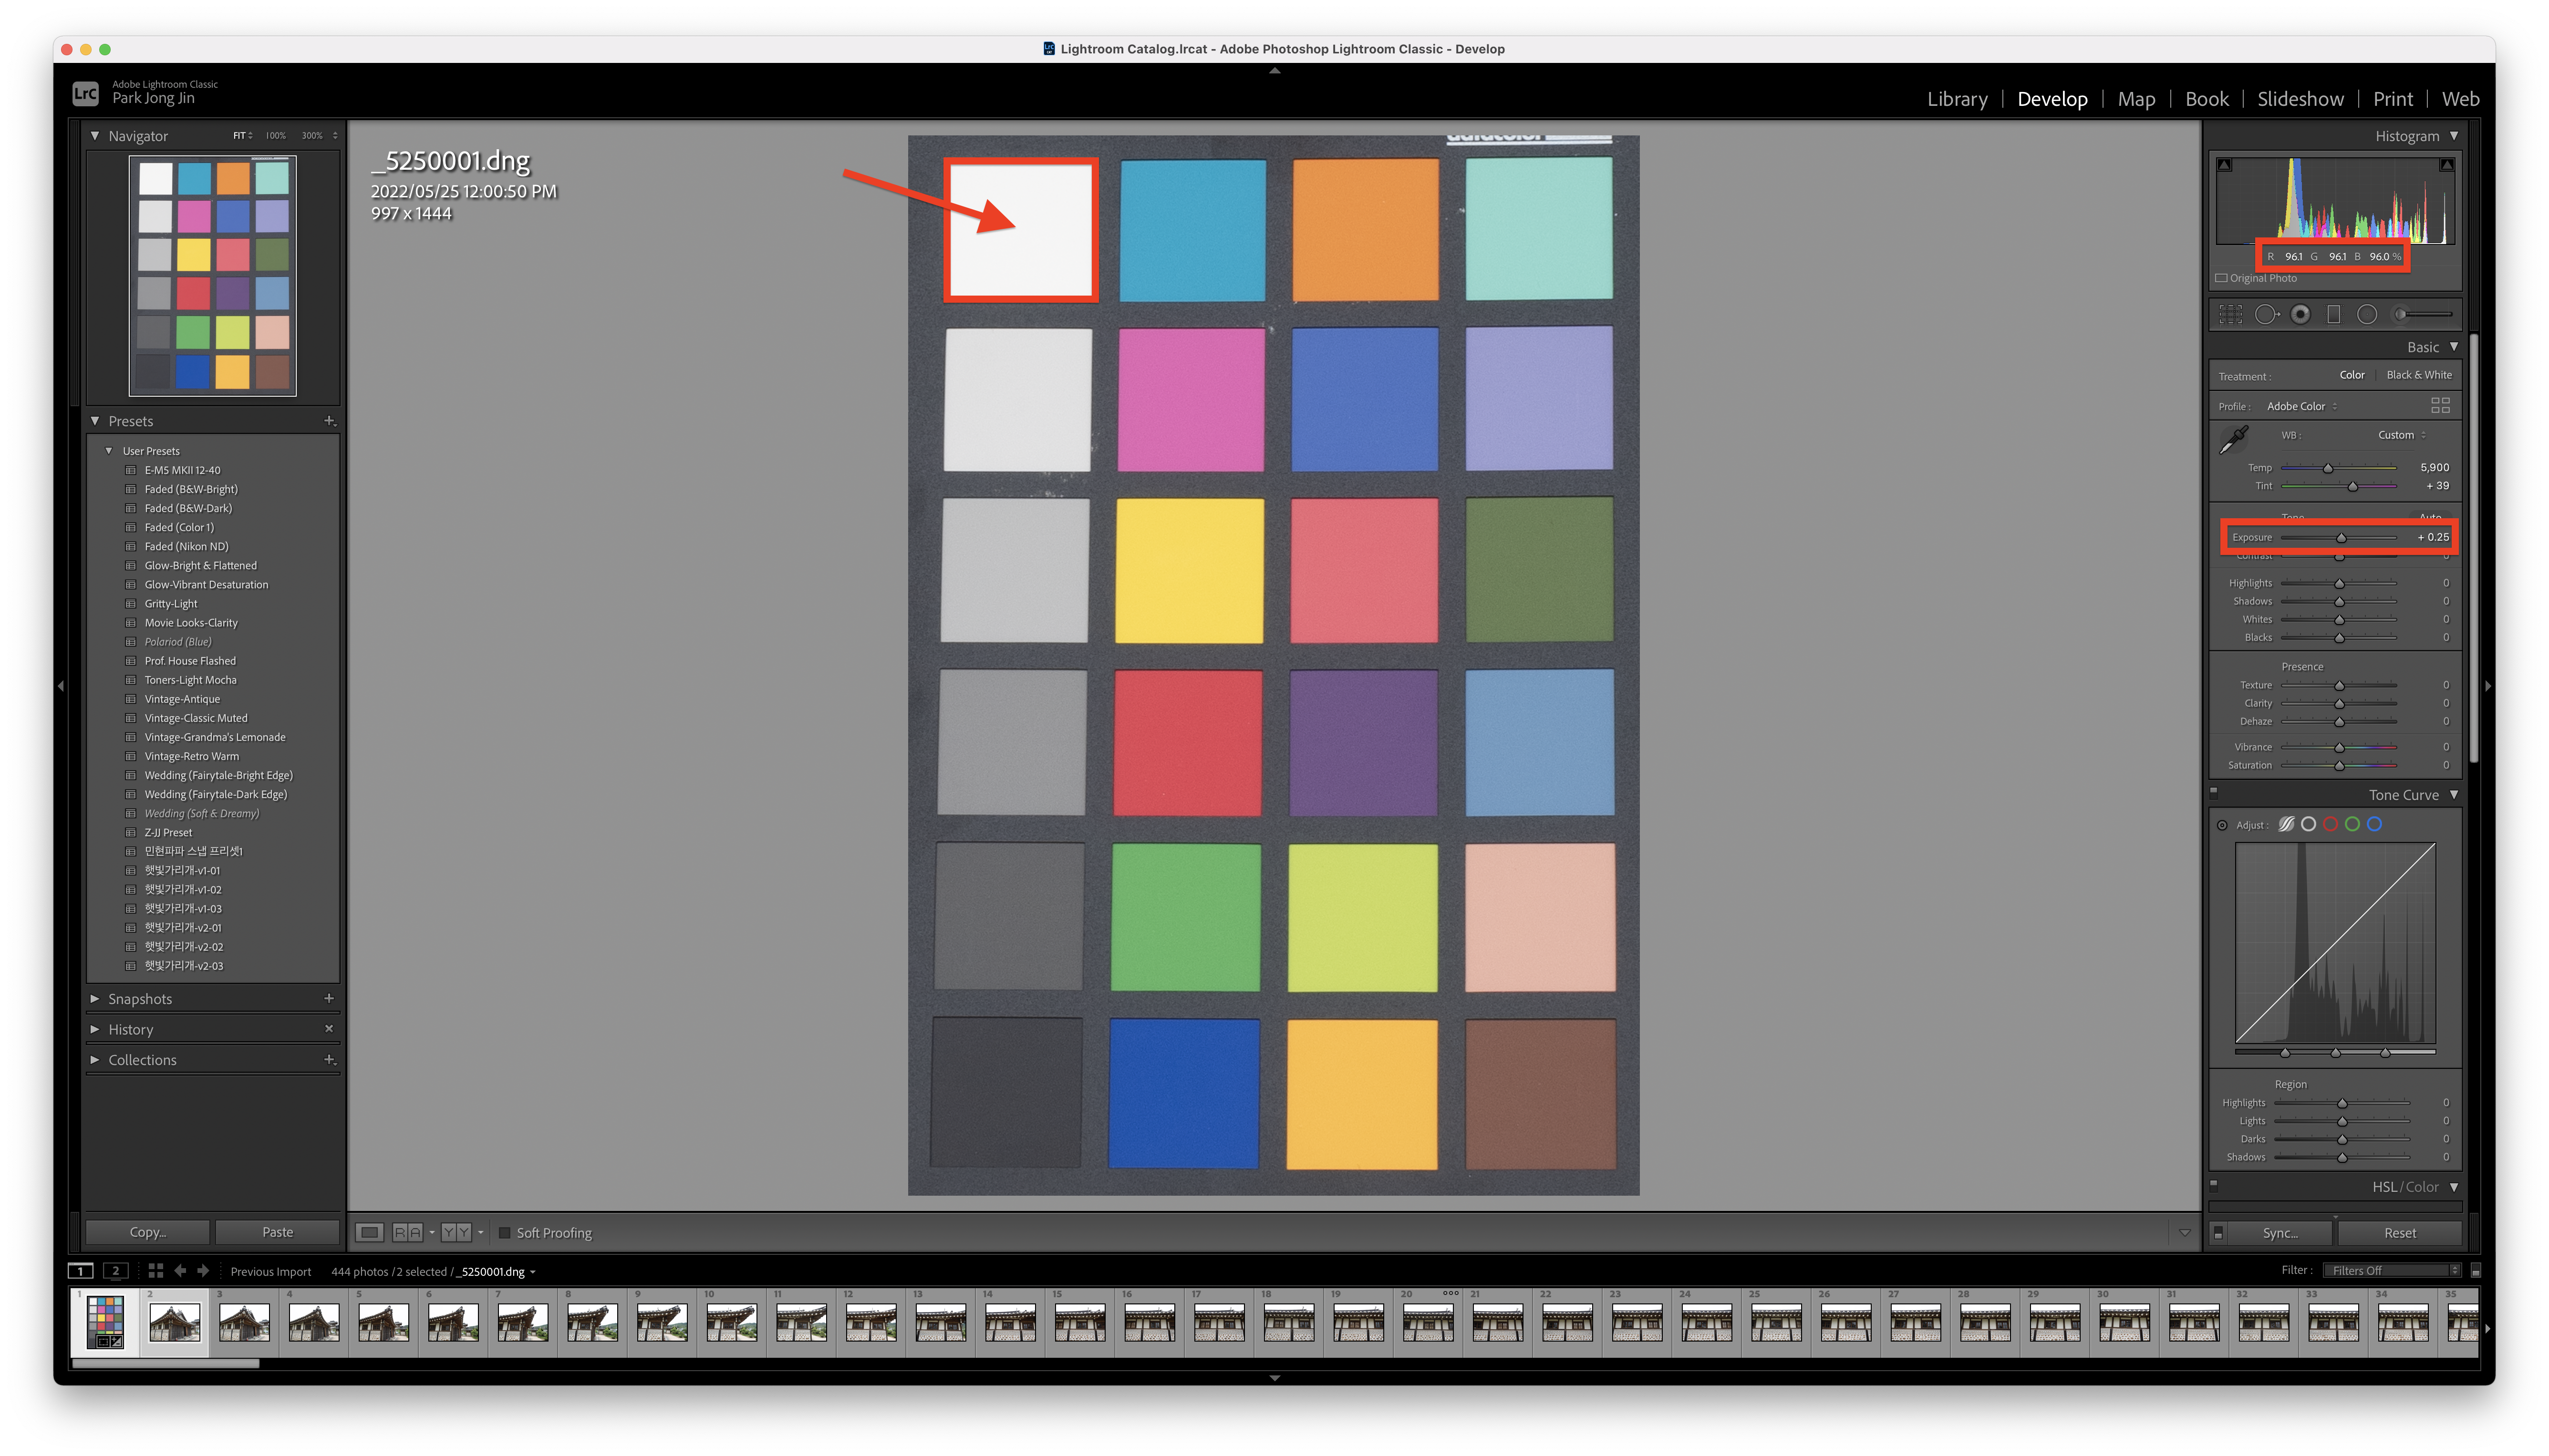Check the Original Photo box
Image resolution: width=2549 pixels, height=1456 pixels.
click(x=2221, y=278)
